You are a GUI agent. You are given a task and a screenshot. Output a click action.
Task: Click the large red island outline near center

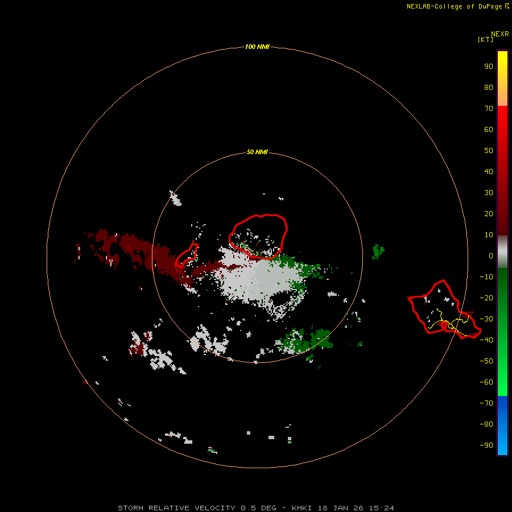258,237
